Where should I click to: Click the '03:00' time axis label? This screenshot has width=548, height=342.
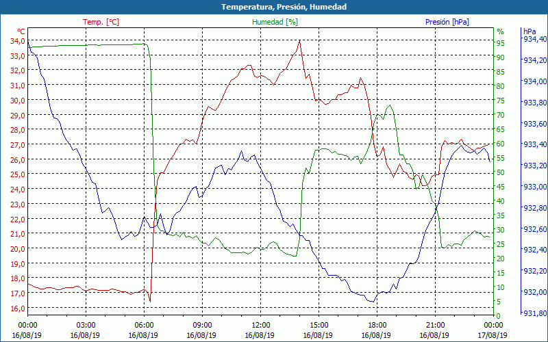(86, 325)
